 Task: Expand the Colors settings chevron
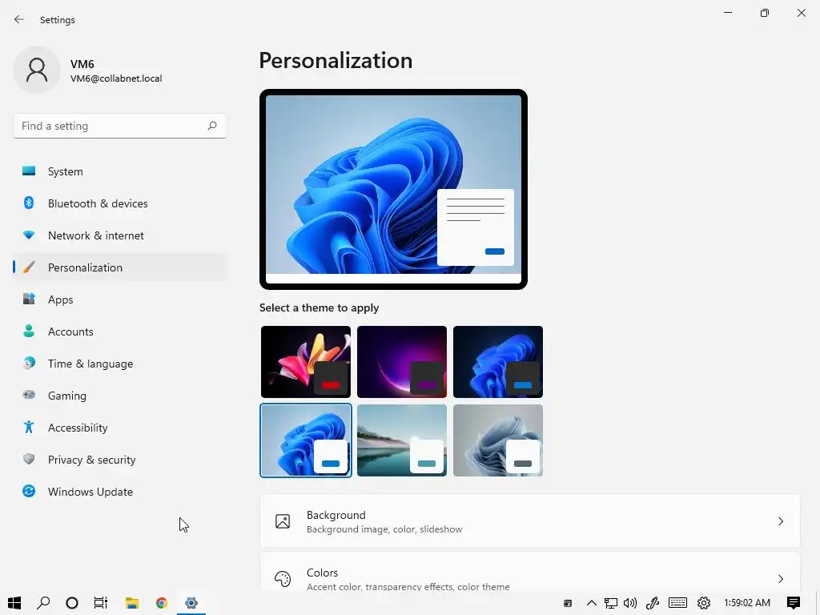coord(780,578)
